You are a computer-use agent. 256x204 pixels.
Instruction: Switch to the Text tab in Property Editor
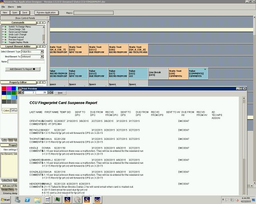click(10, 140)
